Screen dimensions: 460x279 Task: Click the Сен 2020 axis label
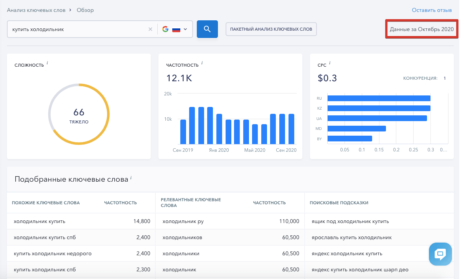286,150
